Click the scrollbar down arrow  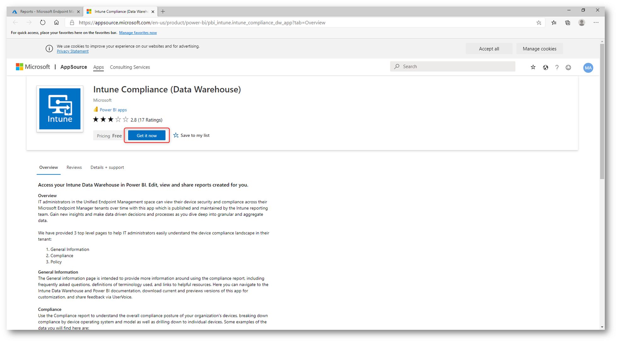[602, 327]
